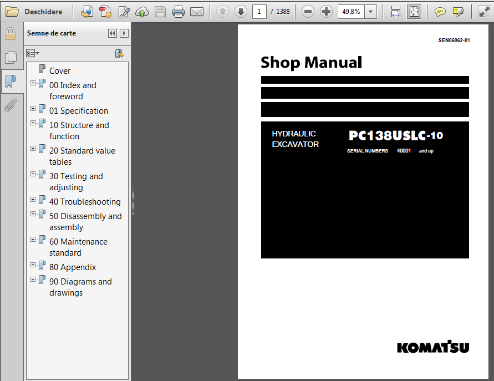Image resolution: width=494 pixels, height=381 pixels.
Task: Click the fit one full page icon
Action: pyautogui.click(x=414, y=12)
